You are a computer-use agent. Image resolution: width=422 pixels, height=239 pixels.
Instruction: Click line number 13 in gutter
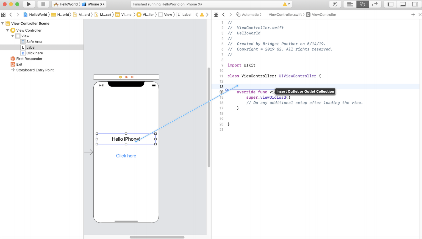[221, 87]
